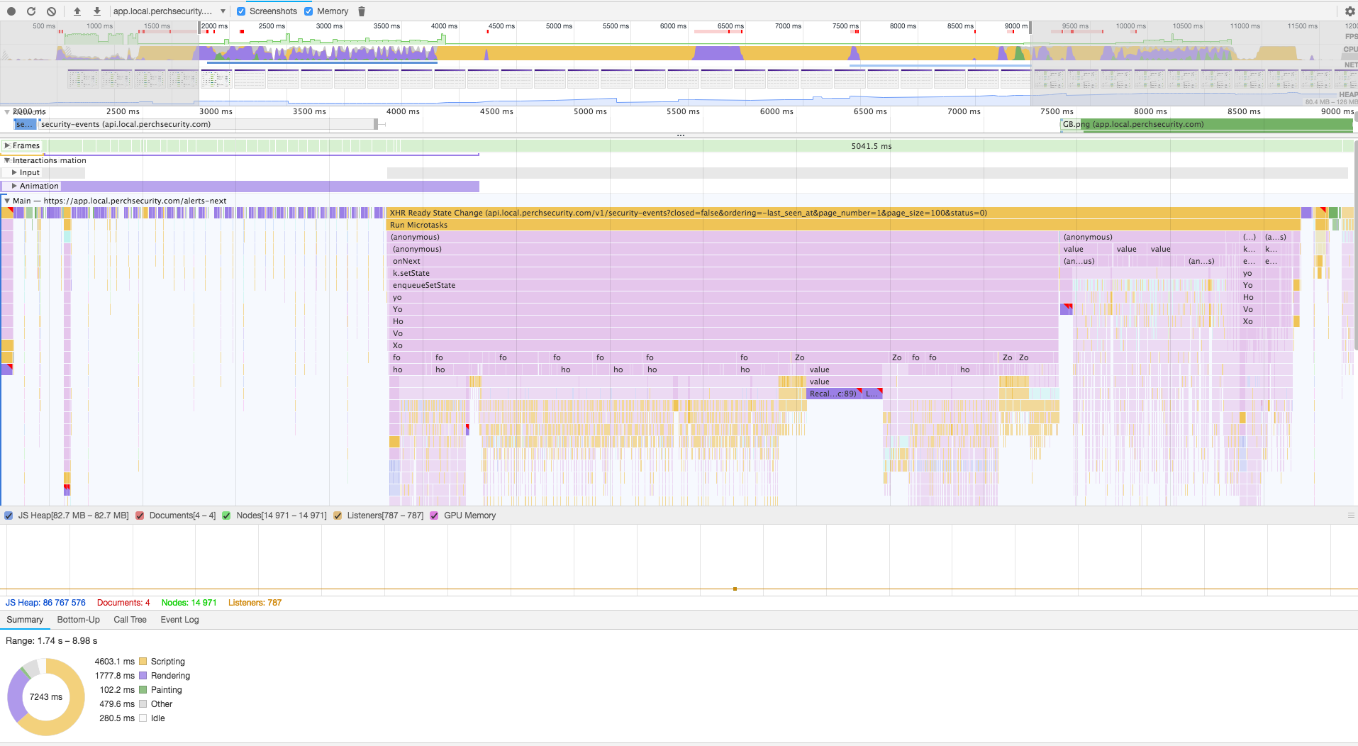
Task: Expand the Input row
Action: tap(14, 172)
